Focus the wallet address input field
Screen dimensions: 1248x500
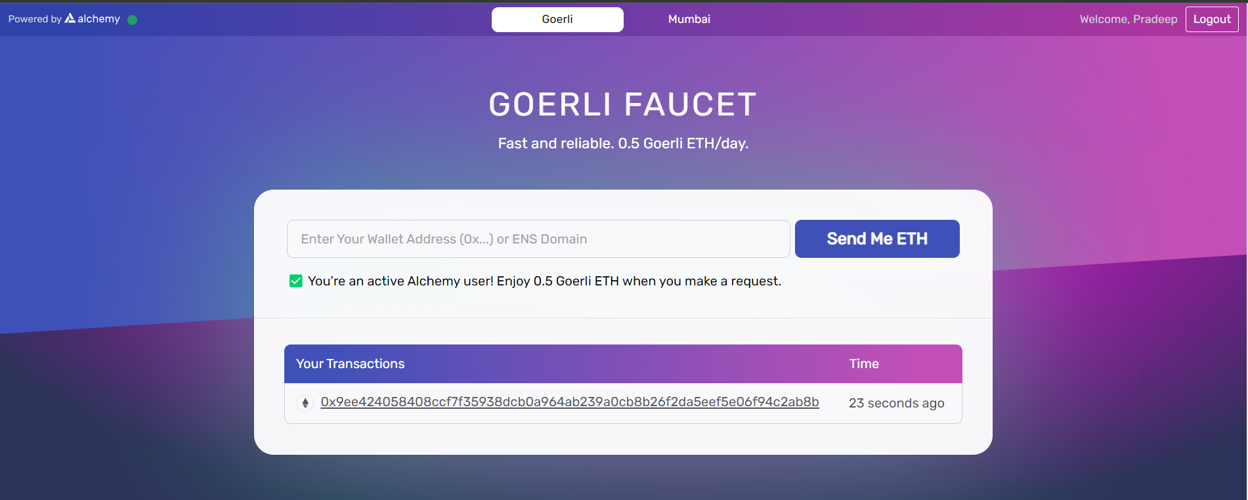click(538, 239)
